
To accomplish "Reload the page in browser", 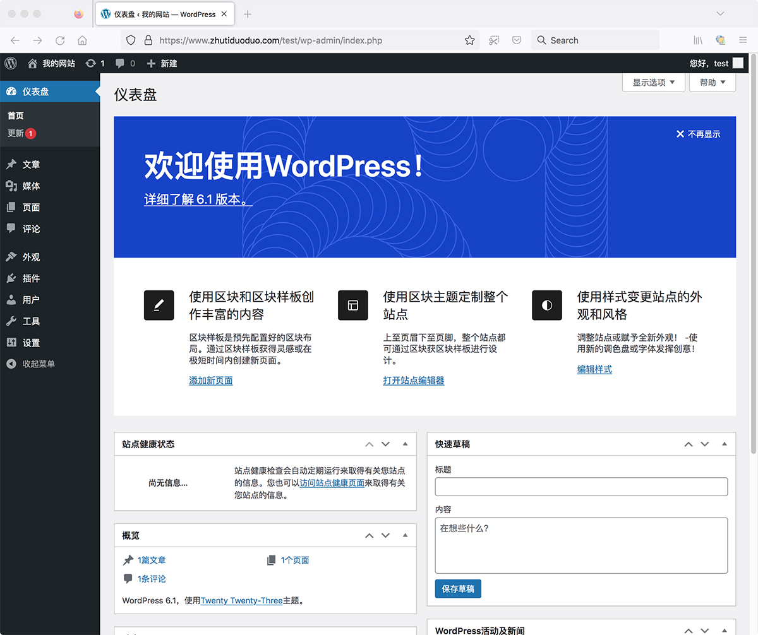I will tap(60, 40).
